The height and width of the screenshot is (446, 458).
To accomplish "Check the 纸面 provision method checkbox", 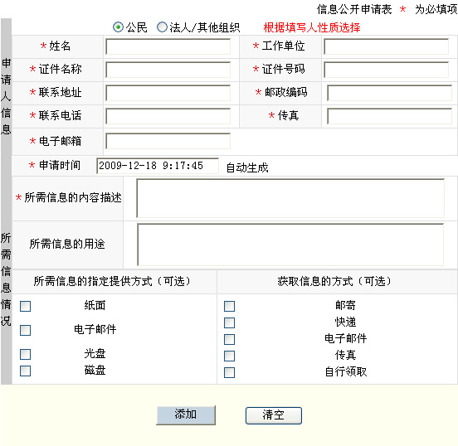I will coord(25,306).
